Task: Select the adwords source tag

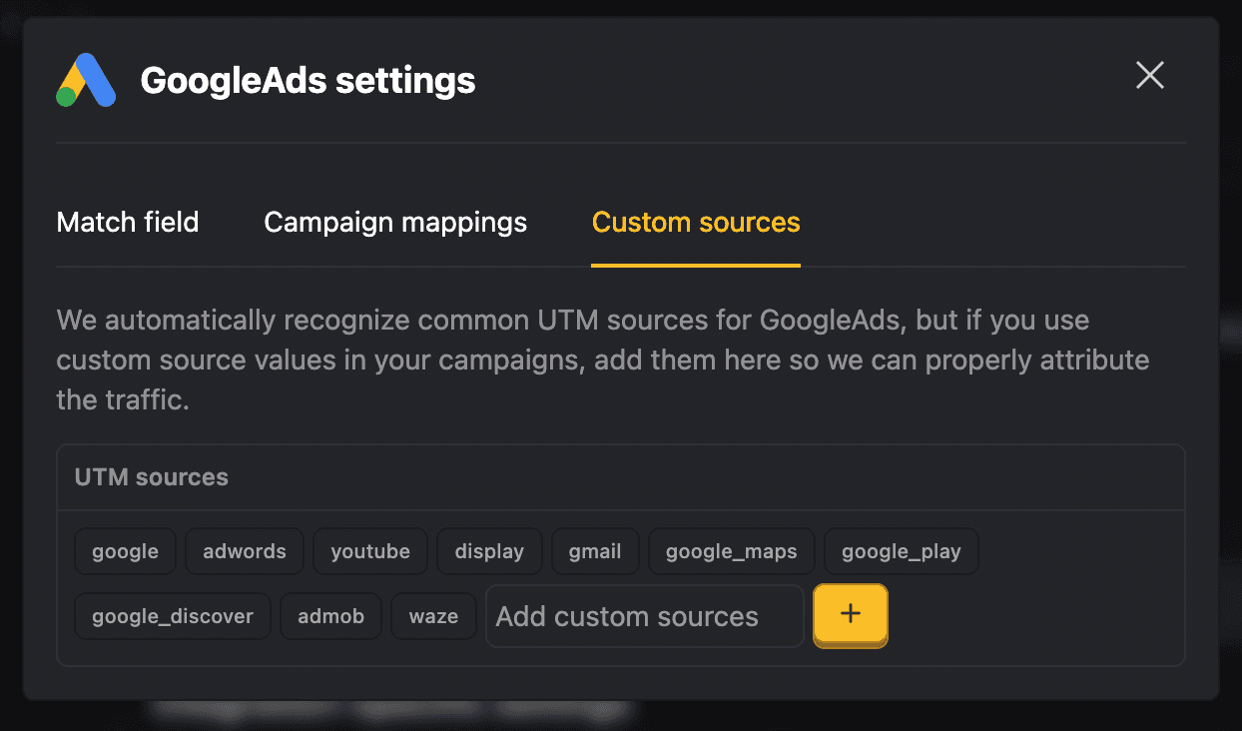Action: (x=244, y=550)
